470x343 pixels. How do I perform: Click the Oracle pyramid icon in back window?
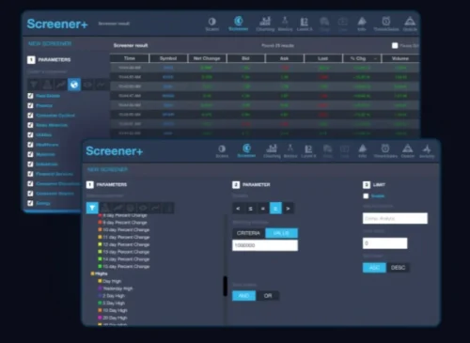[x=410, y=23]
